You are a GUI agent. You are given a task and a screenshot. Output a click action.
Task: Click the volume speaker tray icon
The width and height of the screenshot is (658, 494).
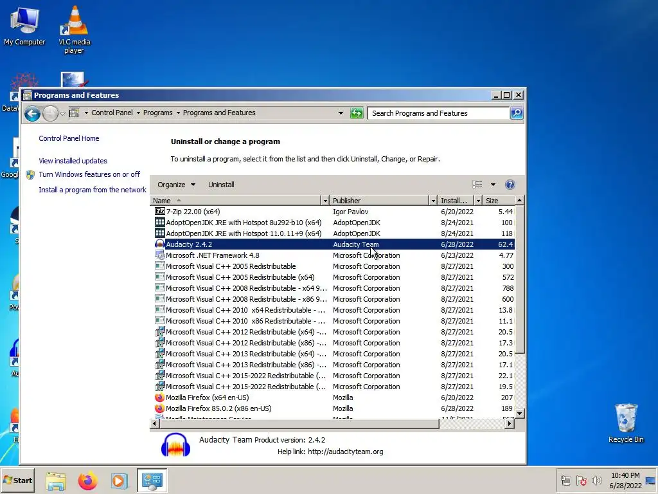(x=596, y=480)
